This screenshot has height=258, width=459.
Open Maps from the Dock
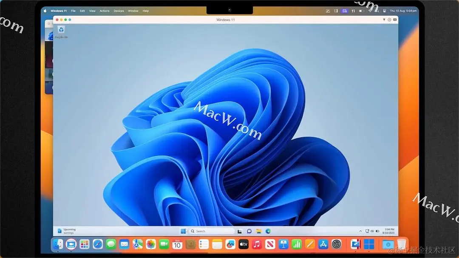(138, 244)
